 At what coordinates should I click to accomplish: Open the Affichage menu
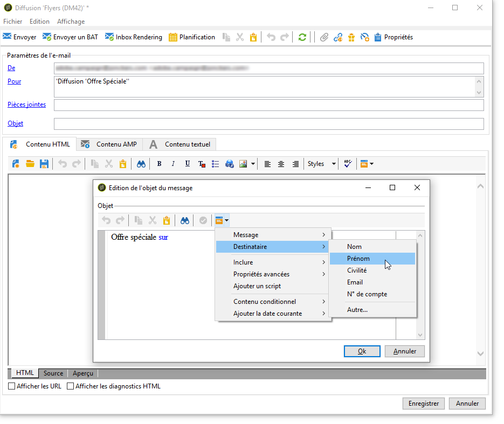(71, 22)
